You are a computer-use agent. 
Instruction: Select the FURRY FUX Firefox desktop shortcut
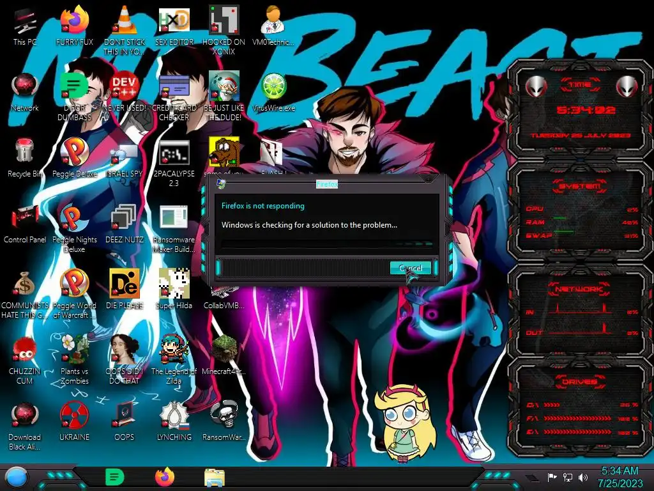click(x=74, y=26)
